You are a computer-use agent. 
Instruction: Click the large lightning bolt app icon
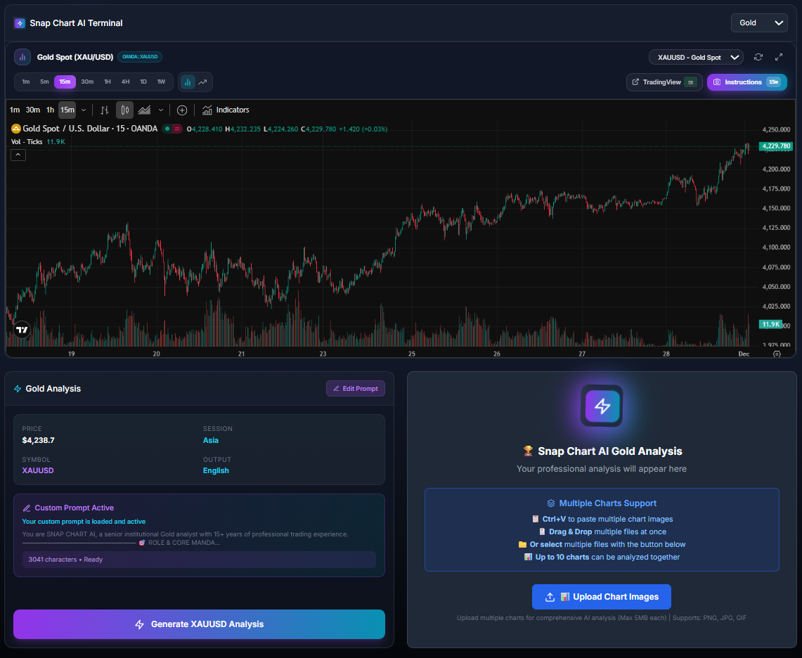[x=602, y=406]
